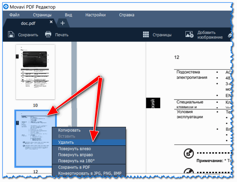Open the Настройки menu
The width and height of the screenshot is (237, 182).
click(x=95, y=15)
